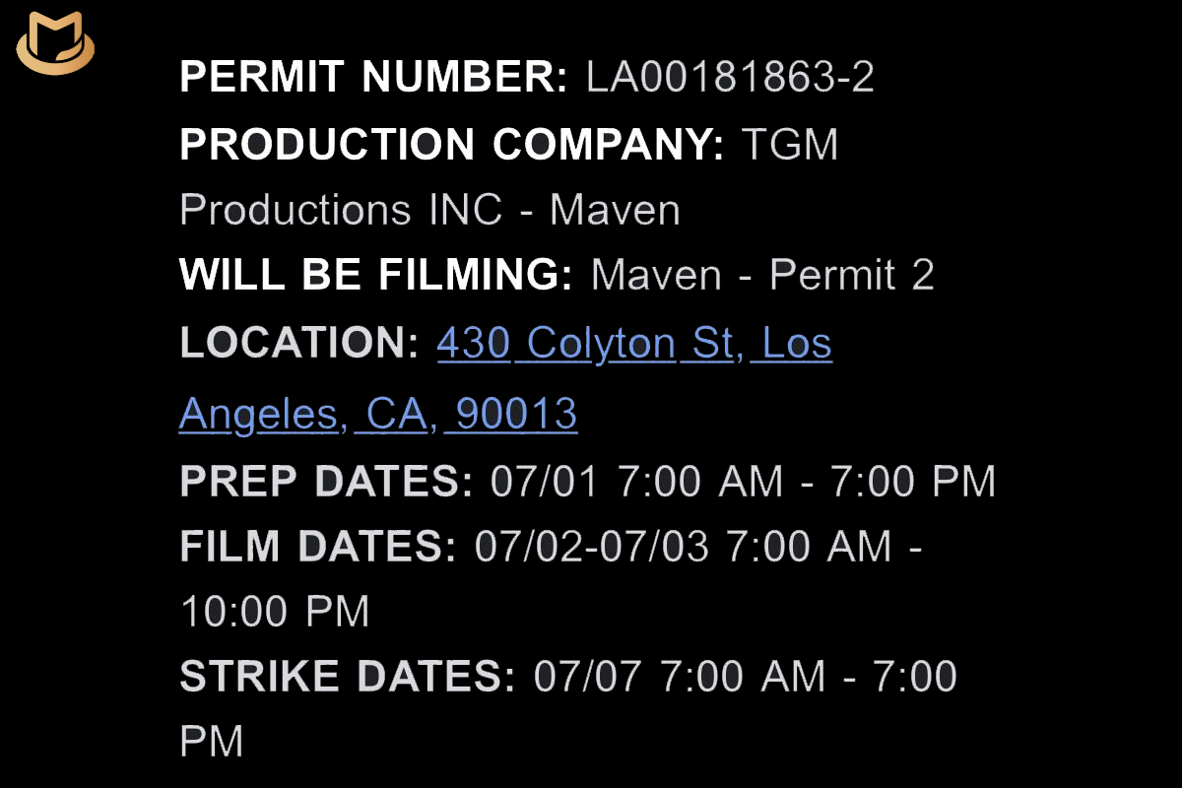Select the film date range 07/02-07/03
This screenshot has width=1182, height=788.
coord(591,547)
